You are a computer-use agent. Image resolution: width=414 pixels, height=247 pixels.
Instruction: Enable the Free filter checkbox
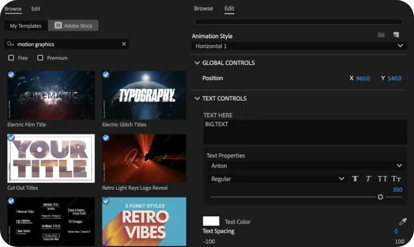(x=11, y=57)
